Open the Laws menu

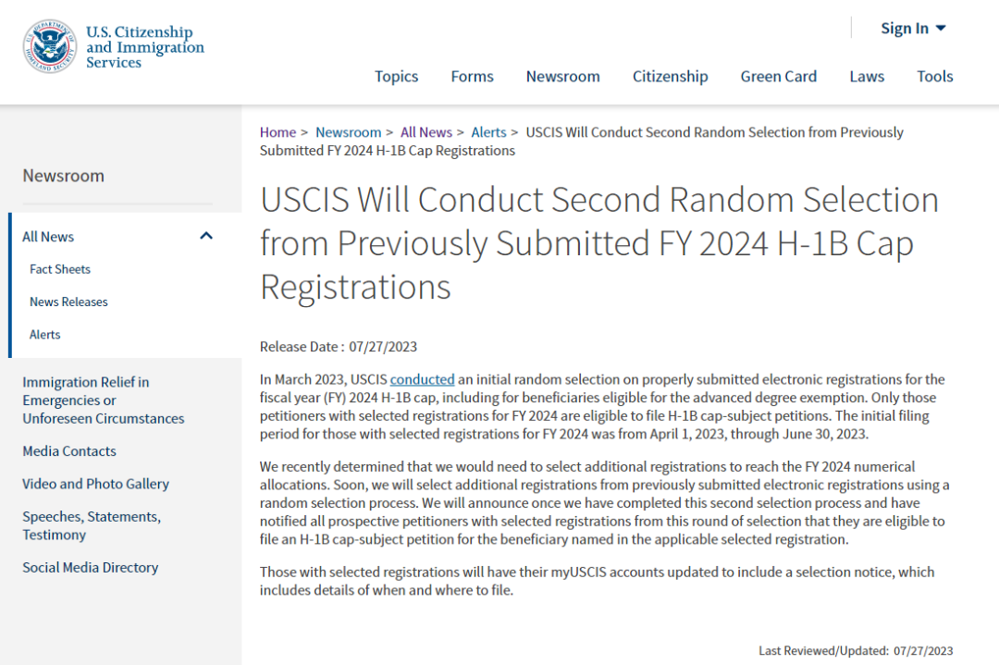tap(867, 77)
